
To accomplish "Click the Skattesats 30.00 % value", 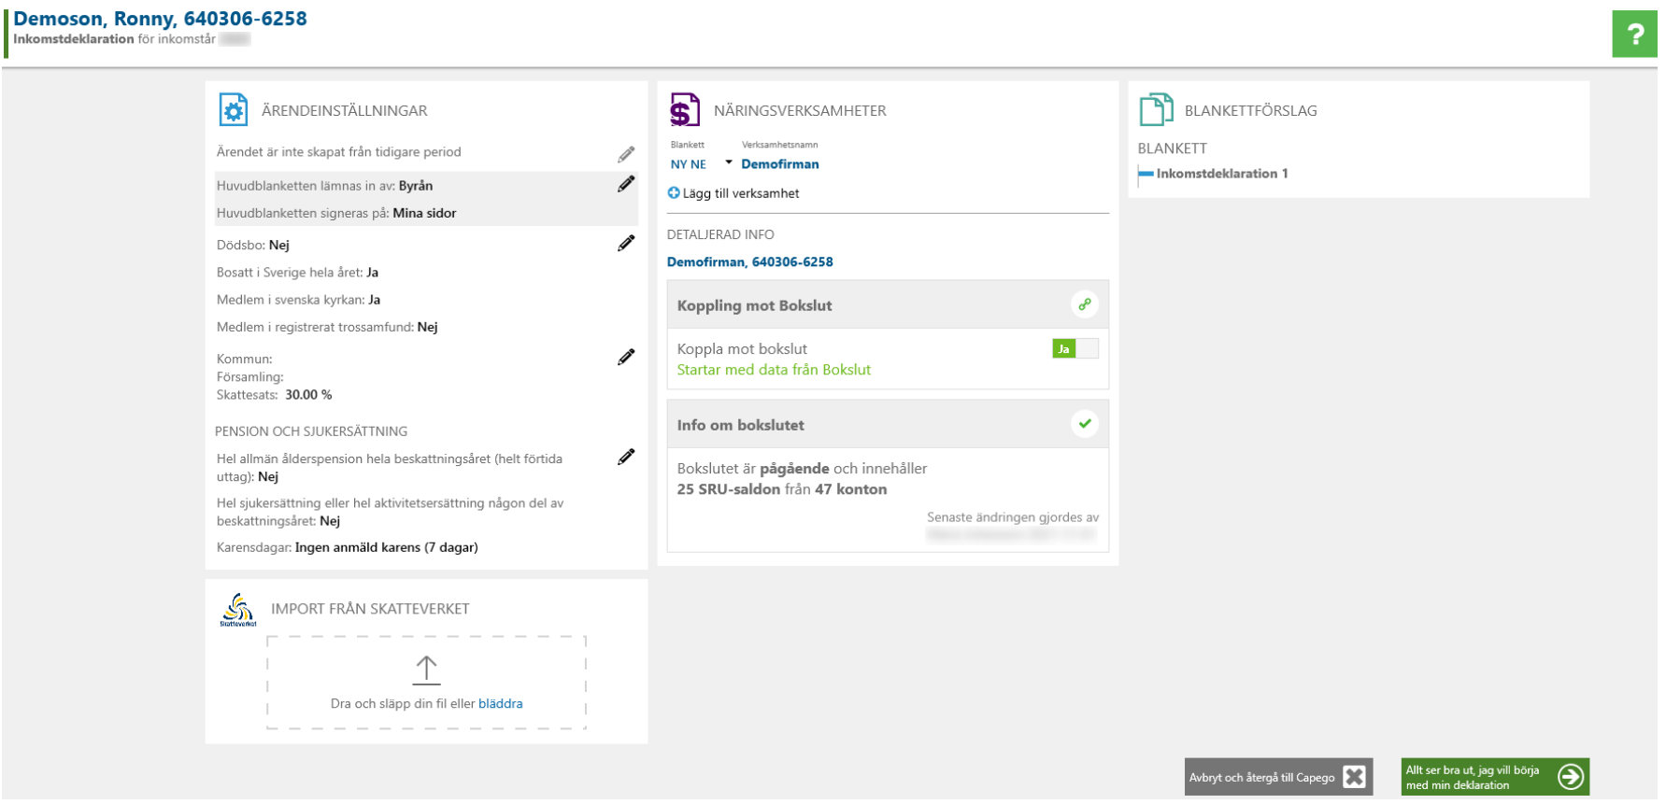I will tap(308, 395).
